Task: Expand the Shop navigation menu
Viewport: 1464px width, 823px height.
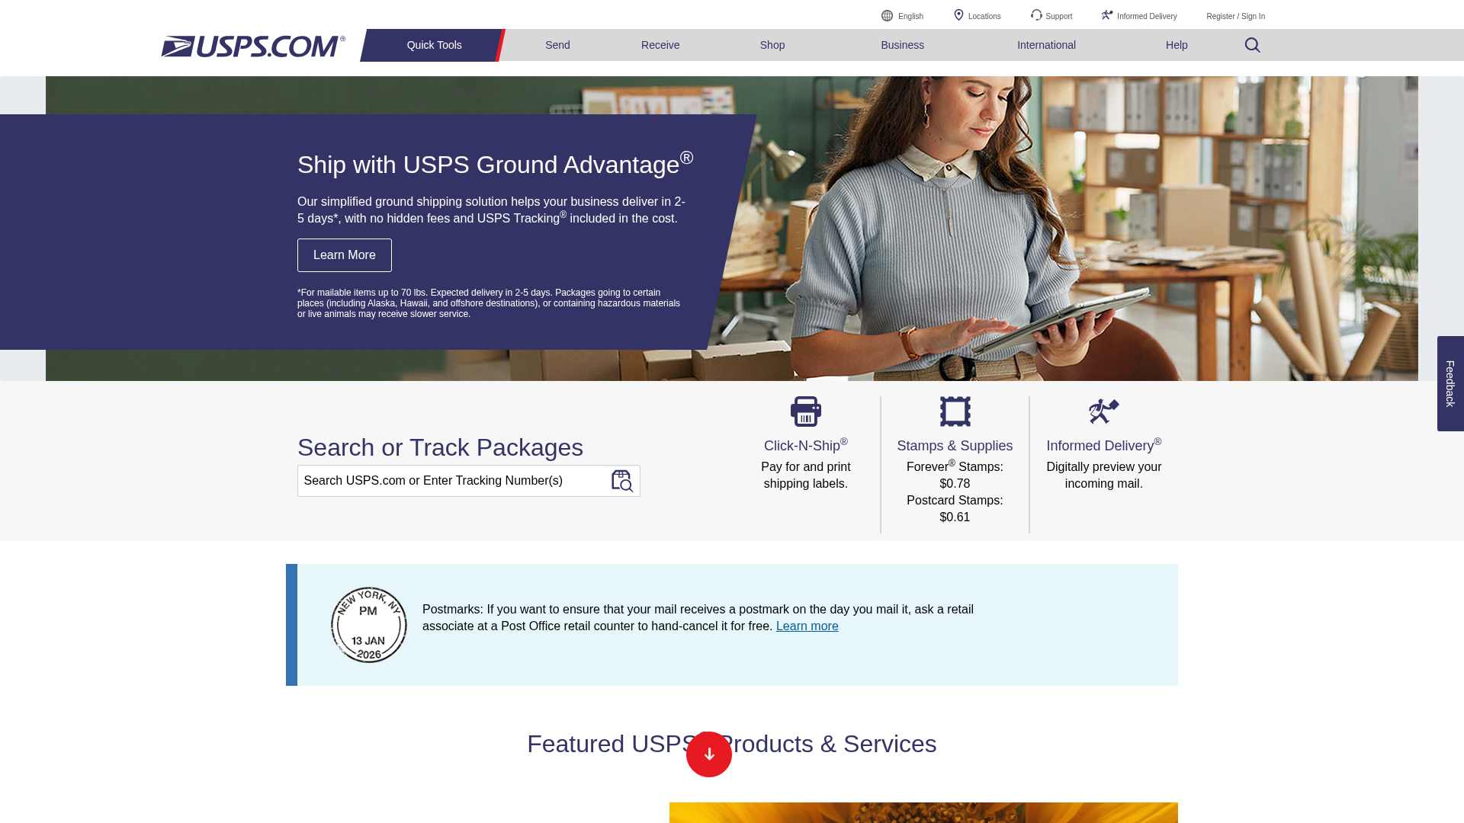Action: 772,45
